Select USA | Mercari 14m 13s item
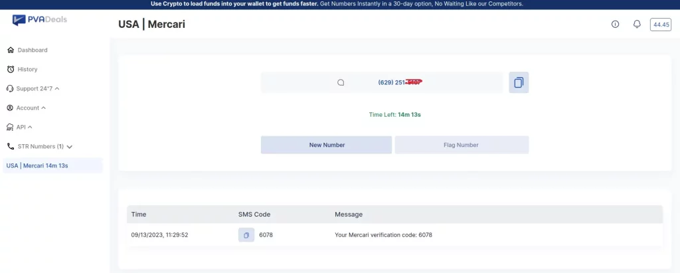Screen dimensions: 680x273 point(52,166)
